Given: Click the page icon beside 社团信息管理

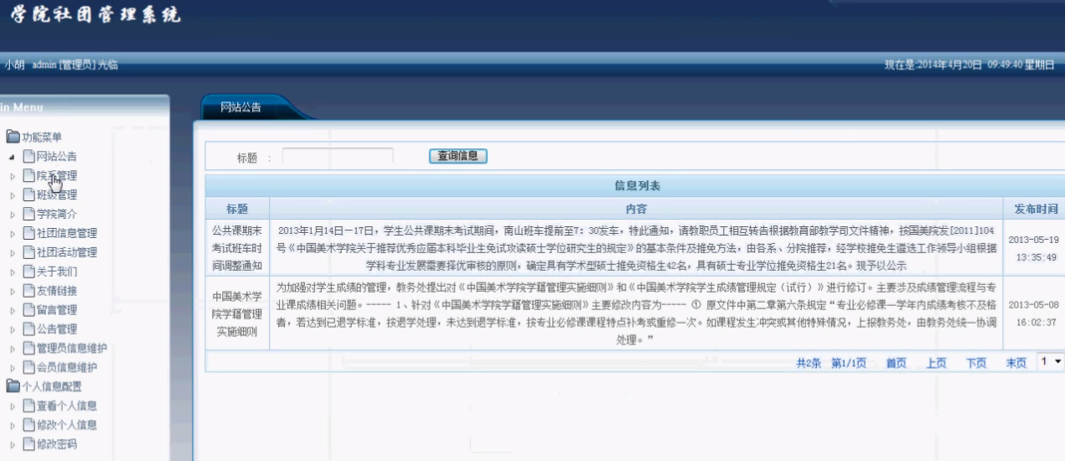Looking at the screenshot, I should click(x=29, y=233).
